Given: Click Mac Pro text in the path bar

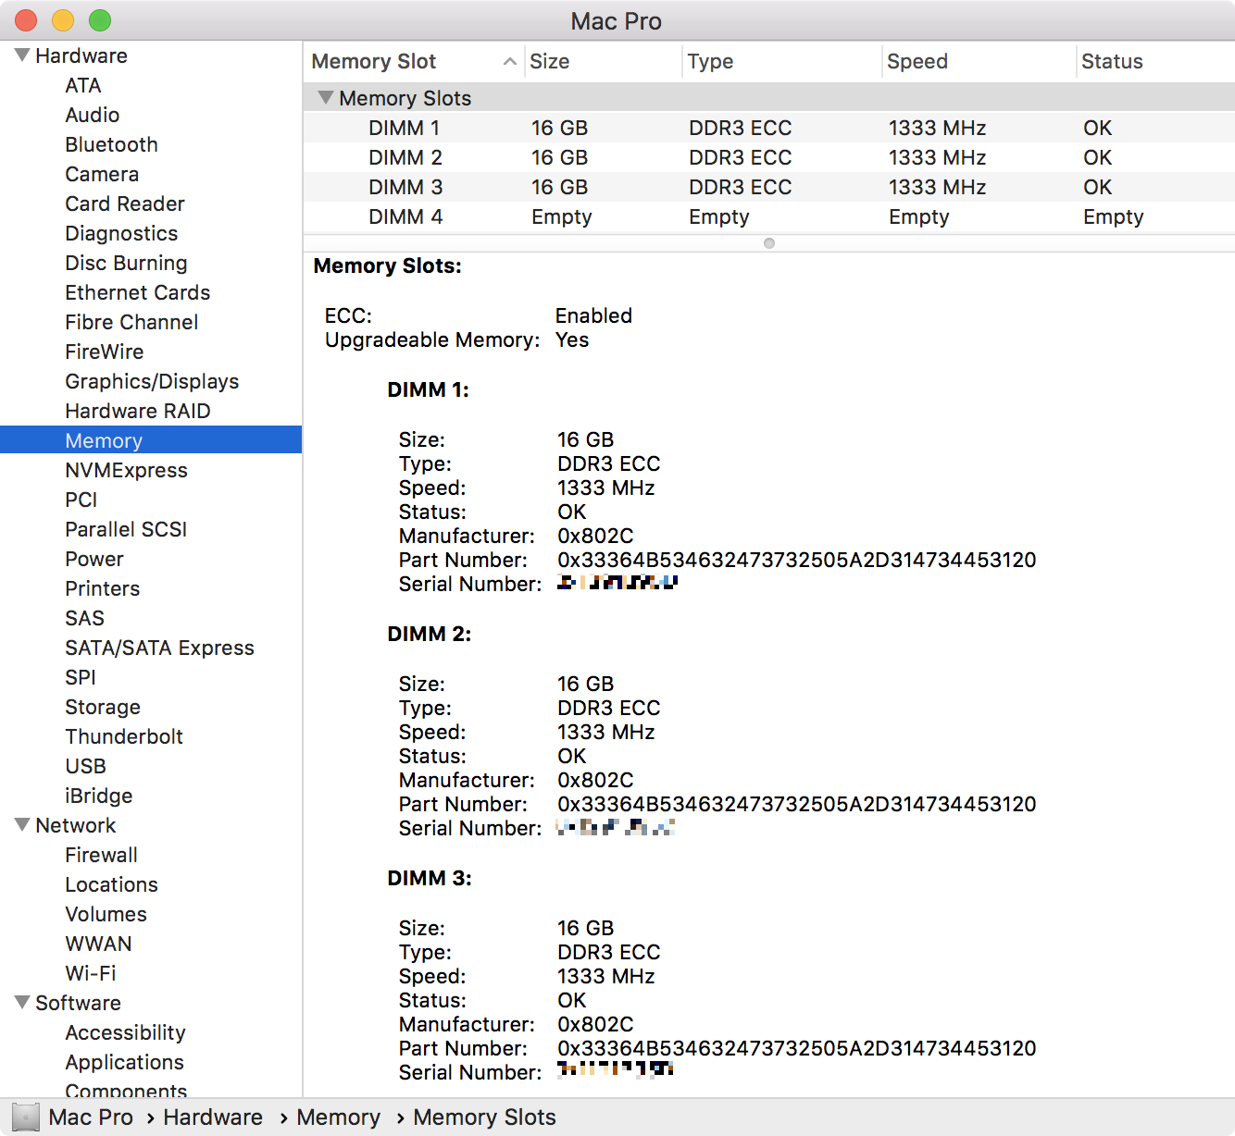Looking at the screenshot, I should (91, 1117).
